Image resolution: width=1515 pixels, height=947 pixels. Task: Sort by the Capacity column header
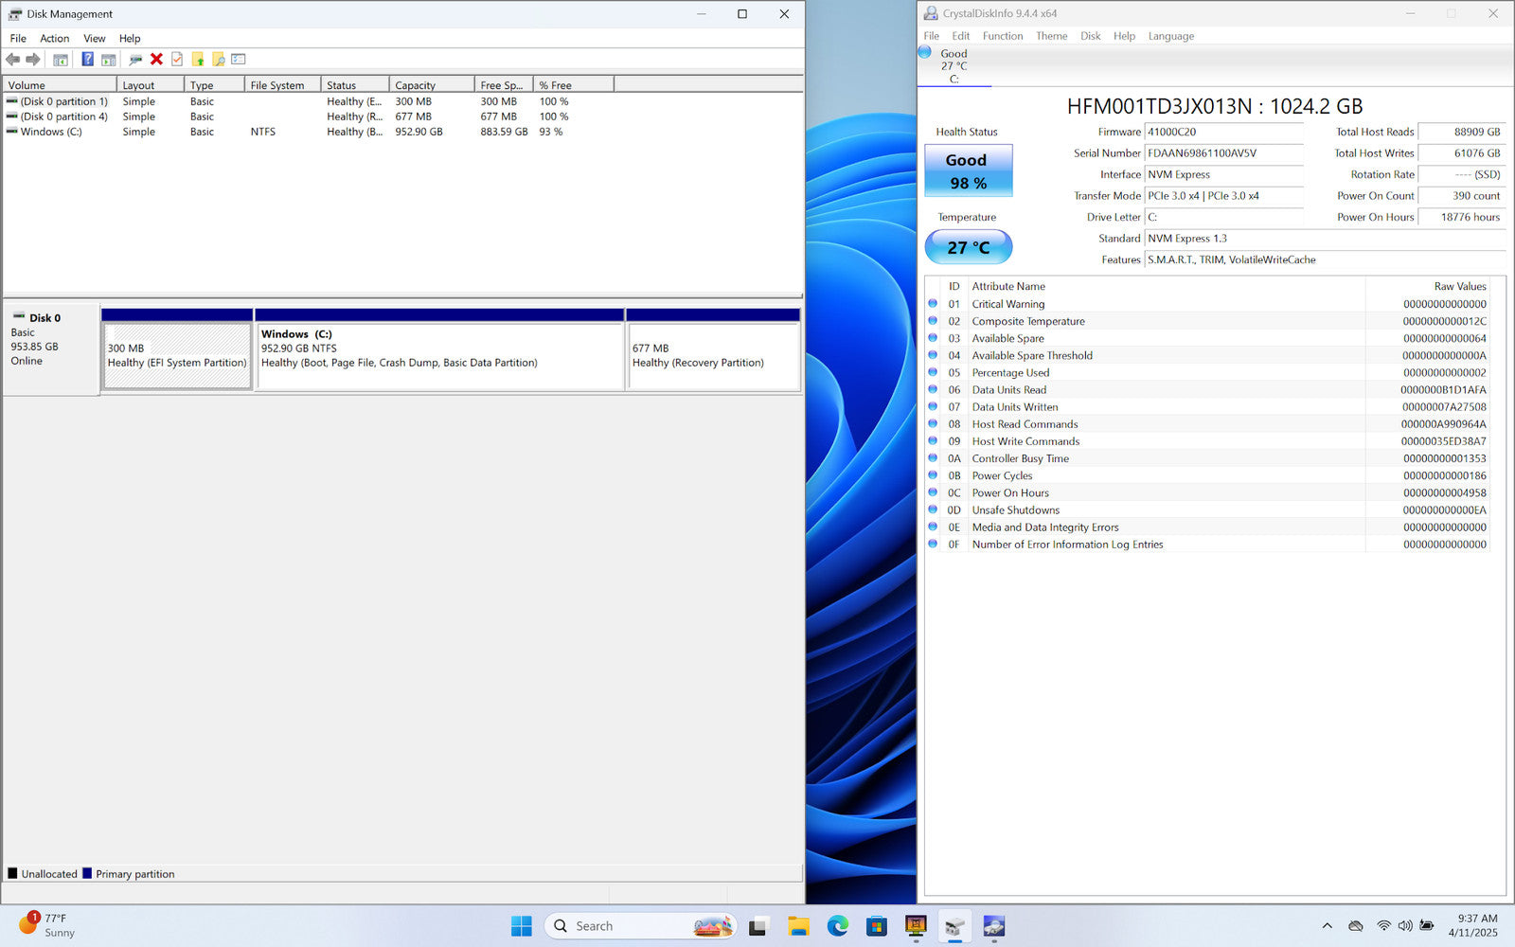431,85
